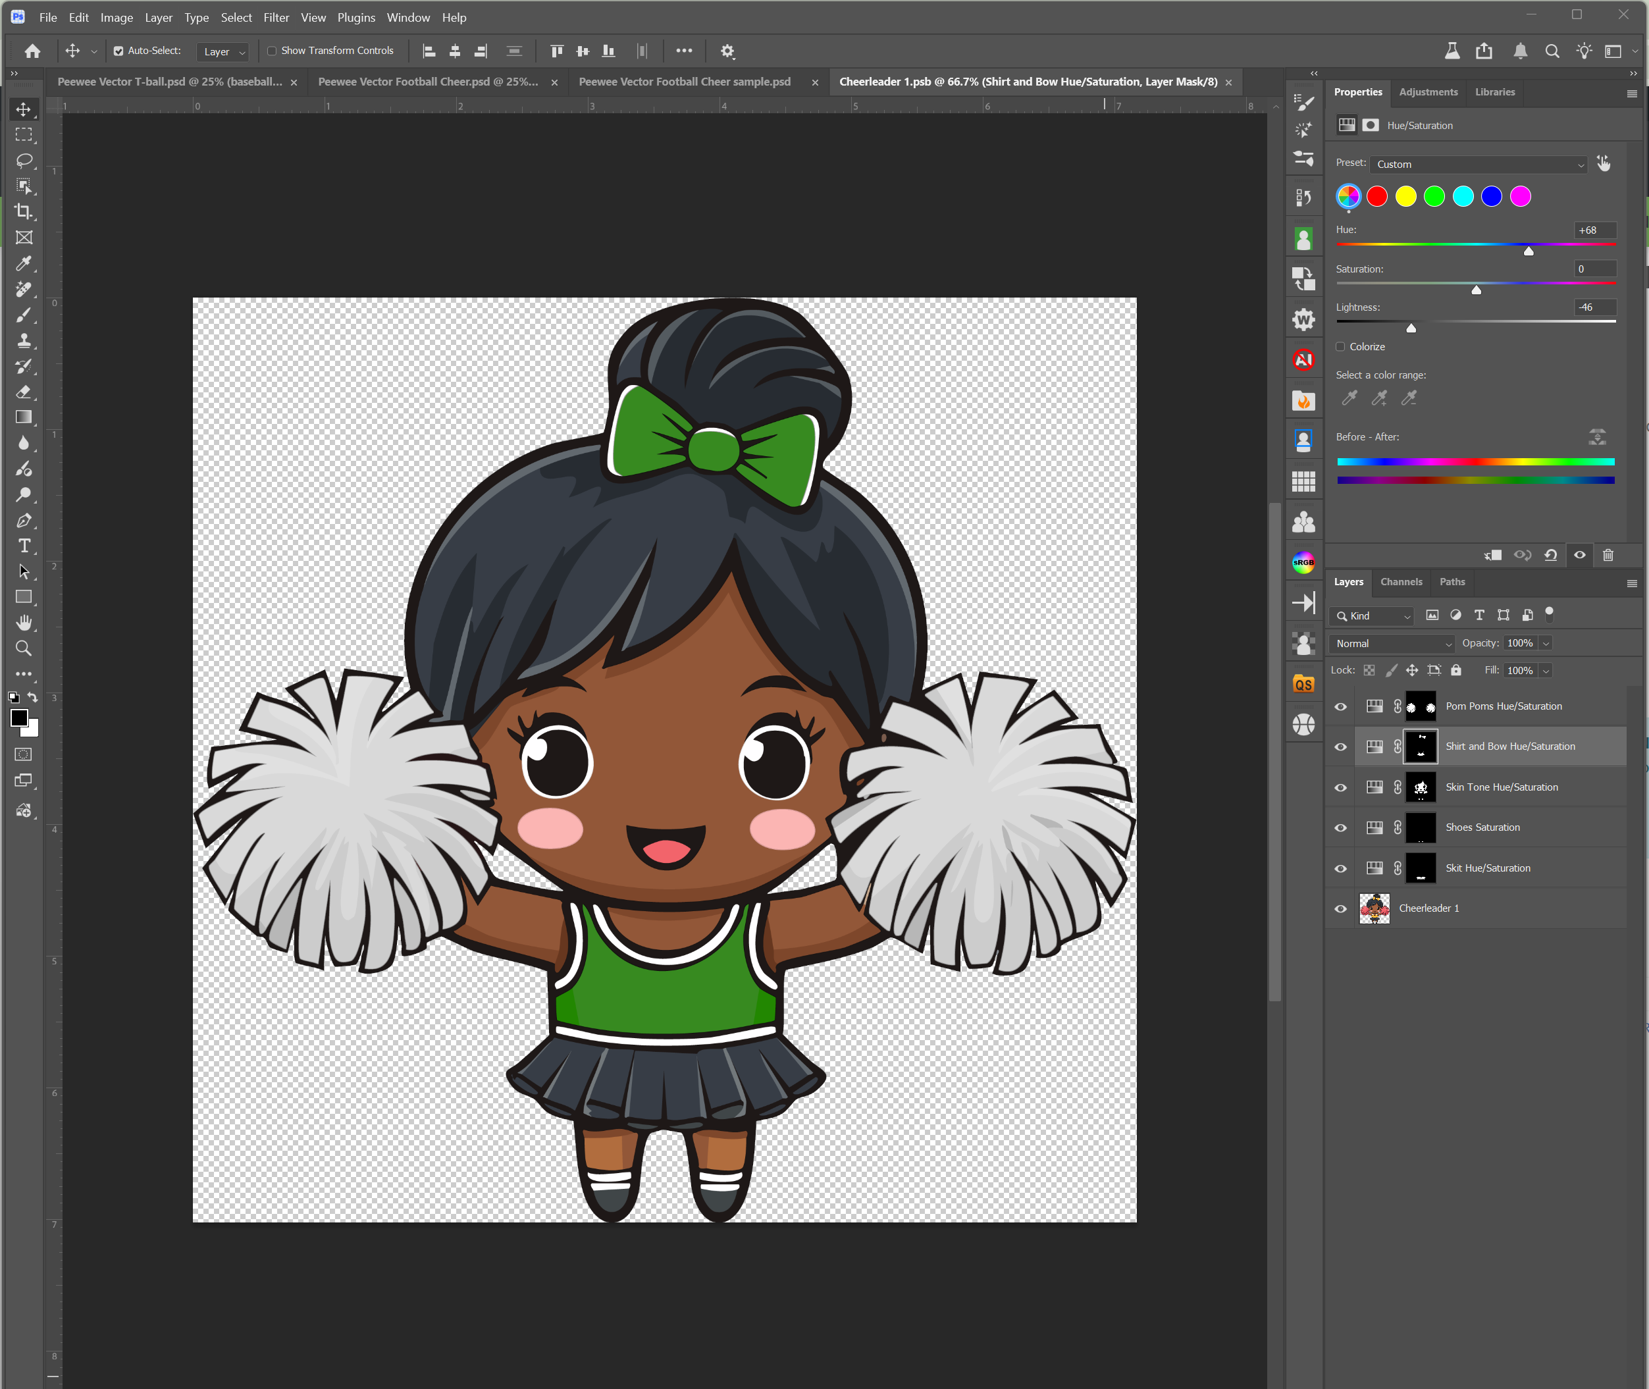Select the Zoom tool
The height and width of the screenshot is (1389, 1649).
click(24, 648)
